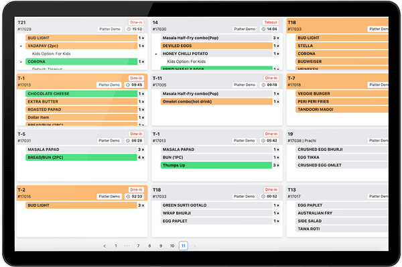Click the clock icon beside time 14:04
This screenshot has height=267, width=402.
[263, 30]
